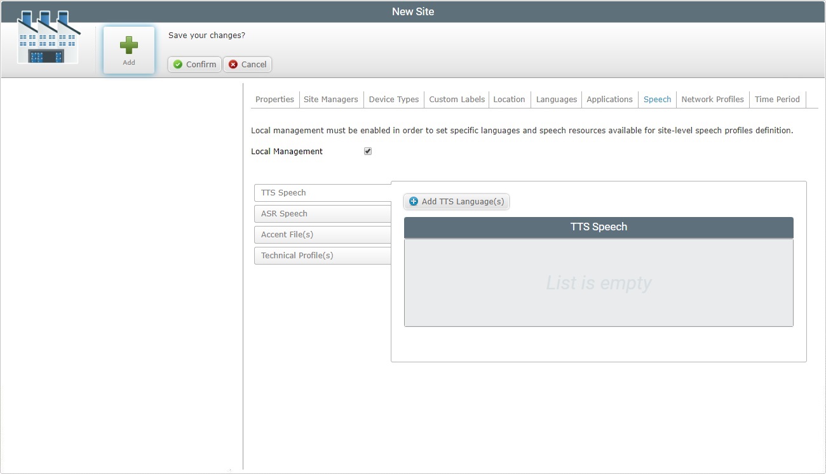Click the blue plus icon for adding TTS languages
Viewport: 826px width, 474px height.
(414, 201)
